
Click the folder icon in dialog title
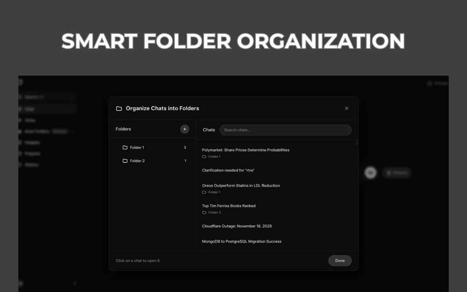tap(119, 108)
